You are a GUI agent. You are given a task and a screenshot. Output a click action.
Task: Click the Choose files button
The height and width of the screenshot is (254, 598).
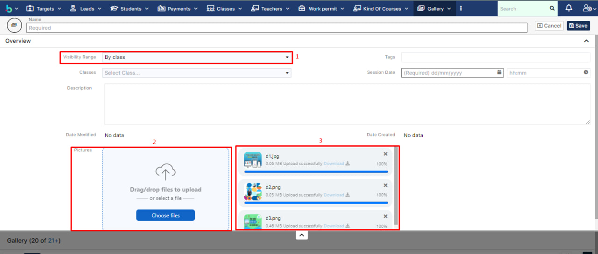(165, 215)
